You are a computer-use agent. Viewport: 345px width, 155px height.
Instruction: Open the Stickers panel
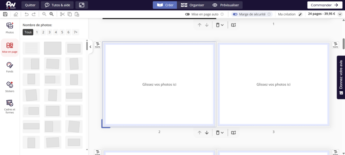point(10,87)
